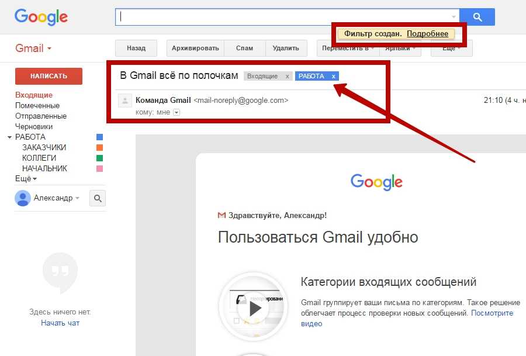Viewport: 526px width, 356px height.
Task: Click sender avatar placeholder for Команда Gmail
Action: click(x=125, y=101)
